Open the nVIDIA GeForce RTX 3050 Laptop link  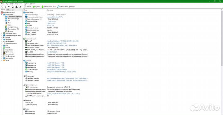pyautogui.click(x=57, y=70)
